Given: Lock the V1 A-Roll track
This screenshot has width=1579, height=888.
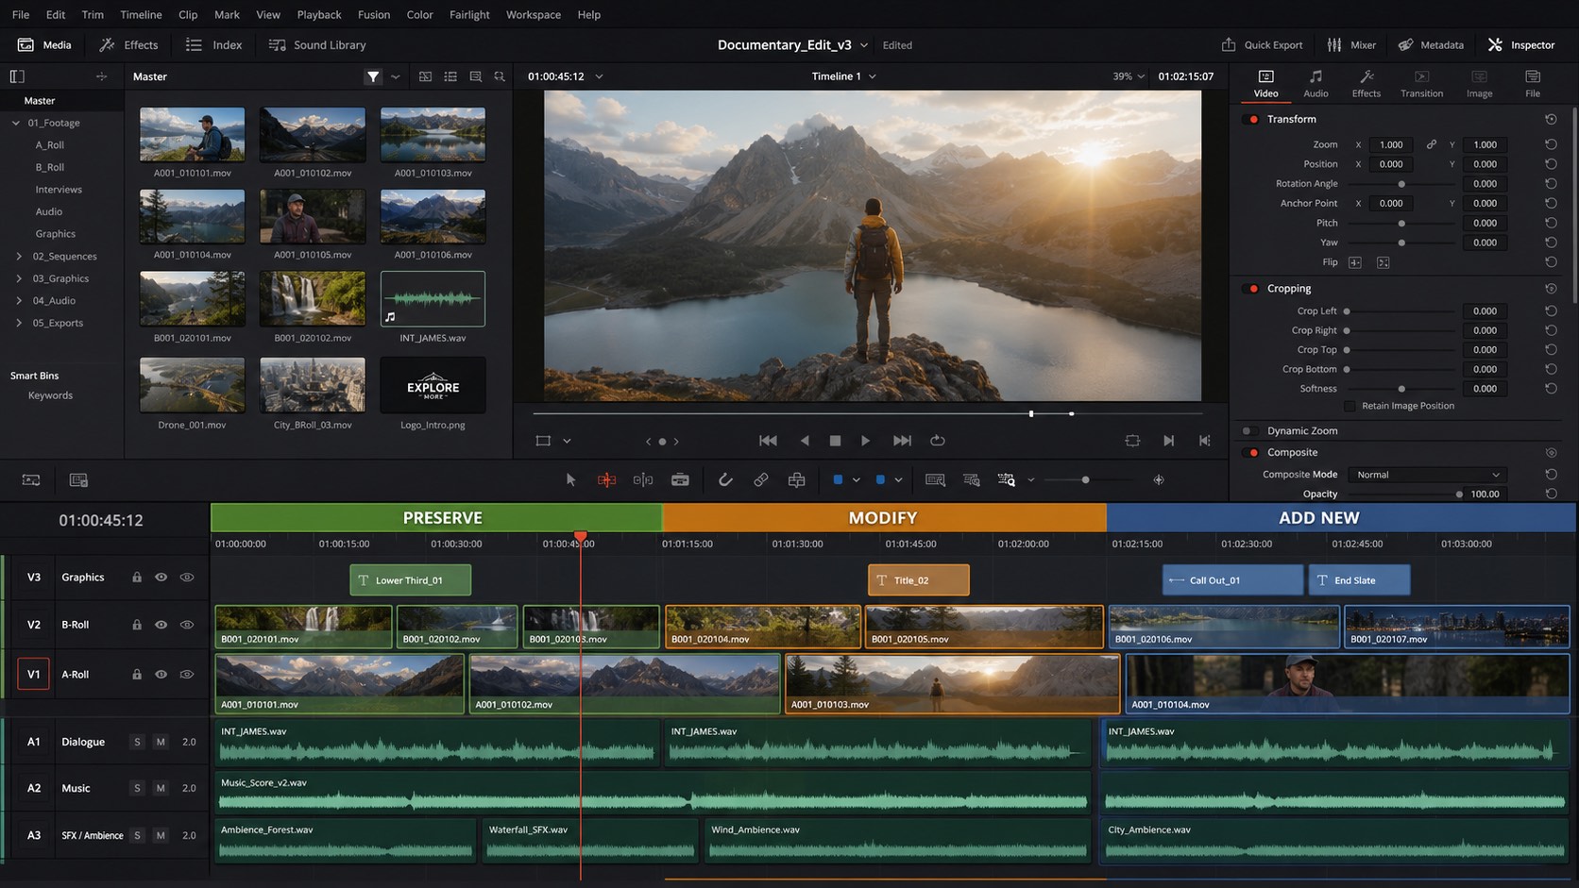Looking at the screenshot, I should pyautogui.click(x=137, y=675).
